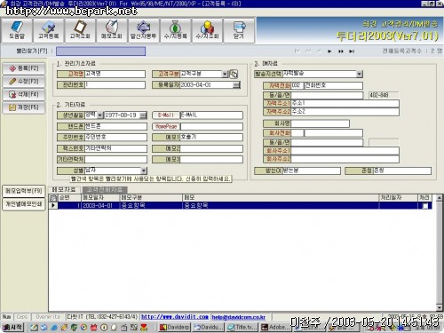Go to last record navigation arrow
This screenshot has height=333, width=444.
coord(352,52)
